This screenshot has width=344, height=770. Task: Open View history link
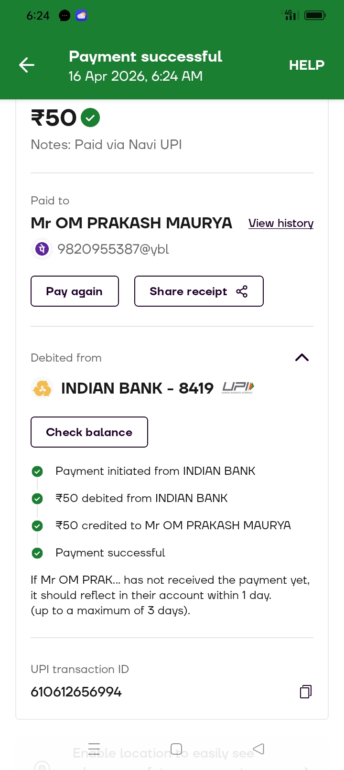(x=280, y=223)
